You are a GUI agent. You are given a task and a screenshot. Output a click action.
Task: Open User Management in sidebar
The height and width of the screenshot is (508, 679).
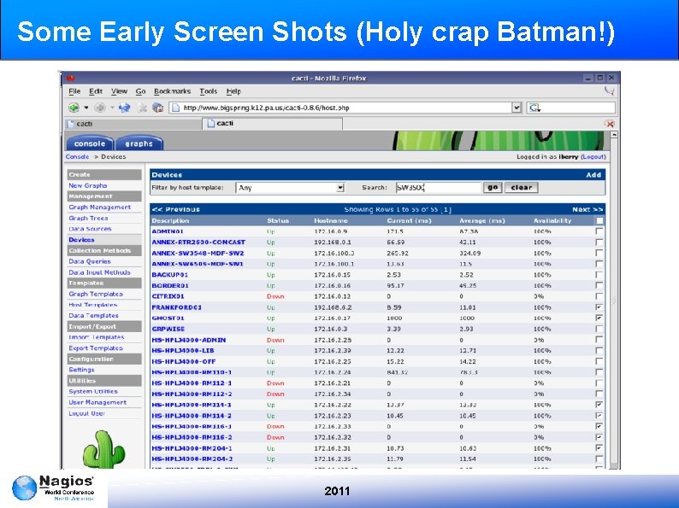[97, 402]
